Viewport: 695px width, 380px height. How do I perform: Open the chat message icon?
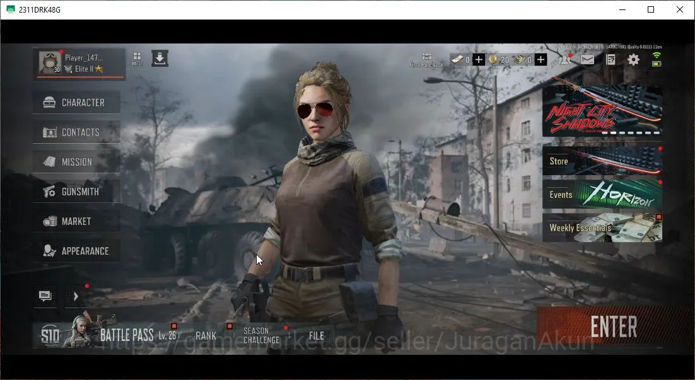pos(45,296)
